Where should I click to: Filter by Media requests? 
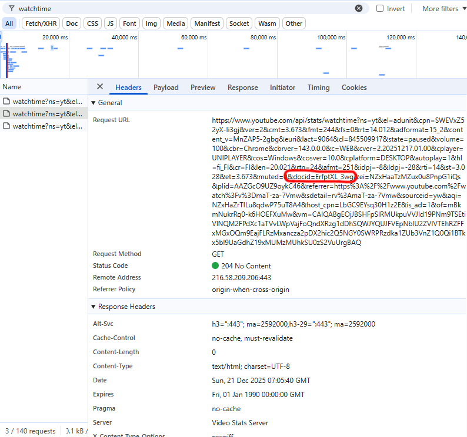tap(176, 23)
